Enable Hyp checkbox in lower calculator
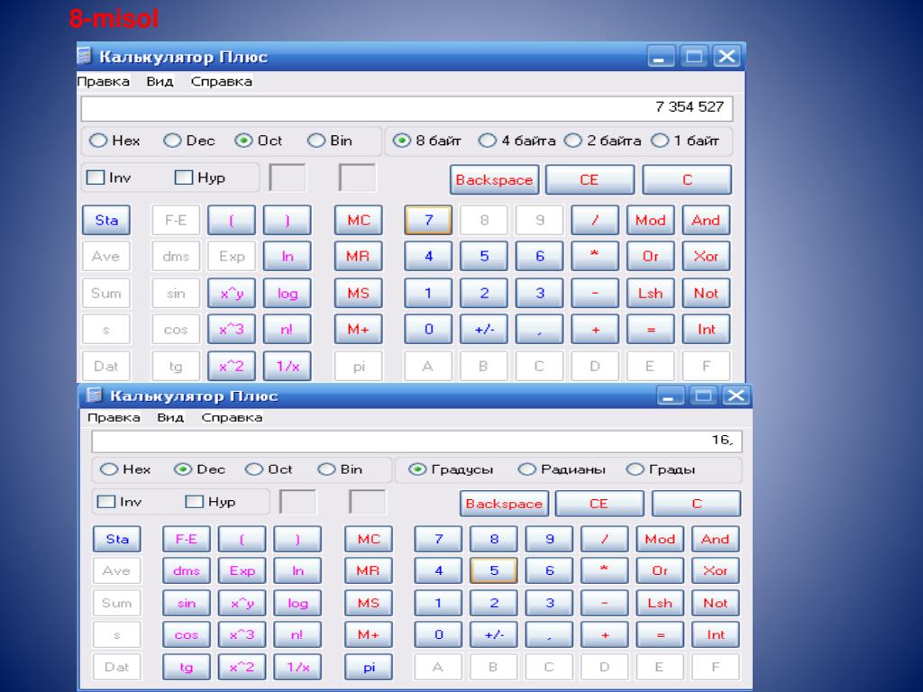This screenshot has width=923, height=692. (195, 502)
